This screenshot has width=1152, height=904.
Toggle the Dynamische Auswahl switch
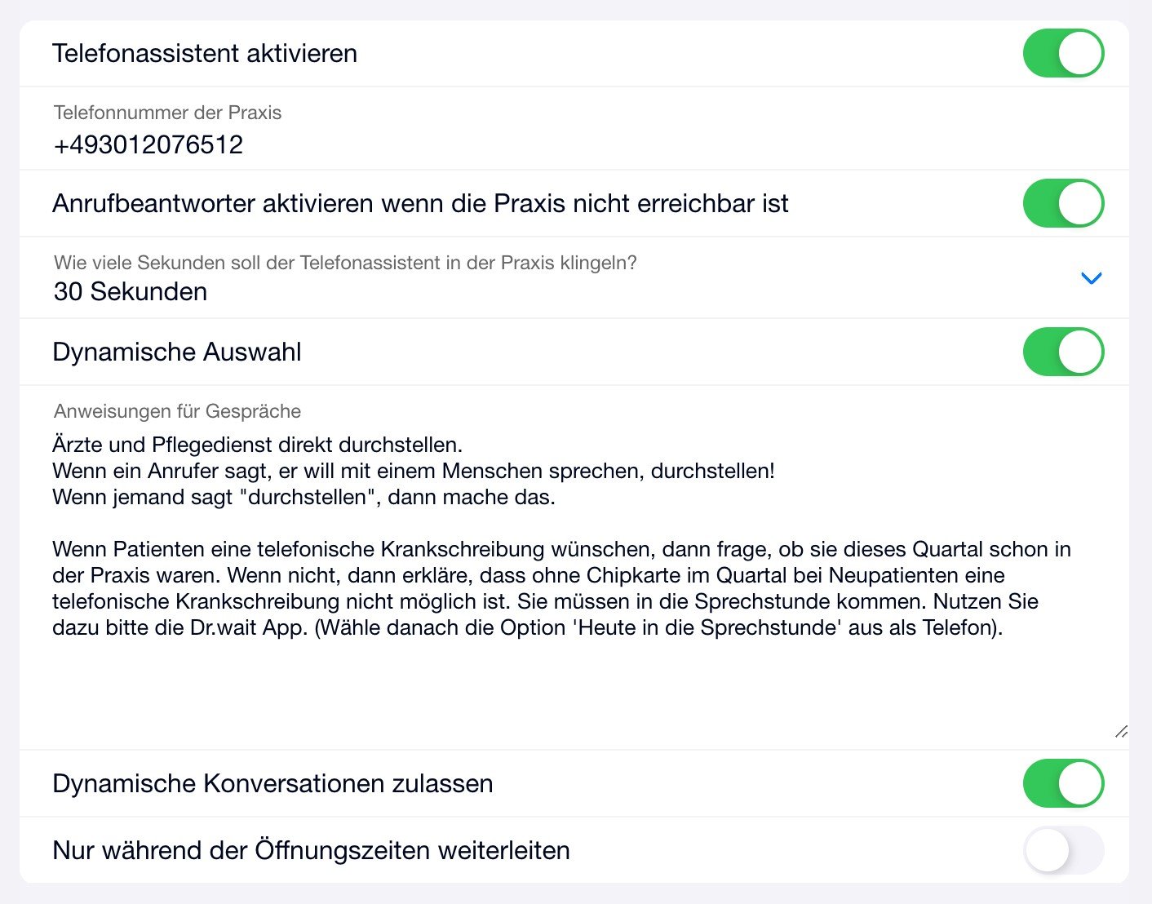tap(1063, 352)
